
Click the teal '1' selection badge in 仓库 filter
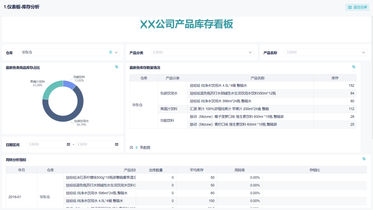point(110,52)
